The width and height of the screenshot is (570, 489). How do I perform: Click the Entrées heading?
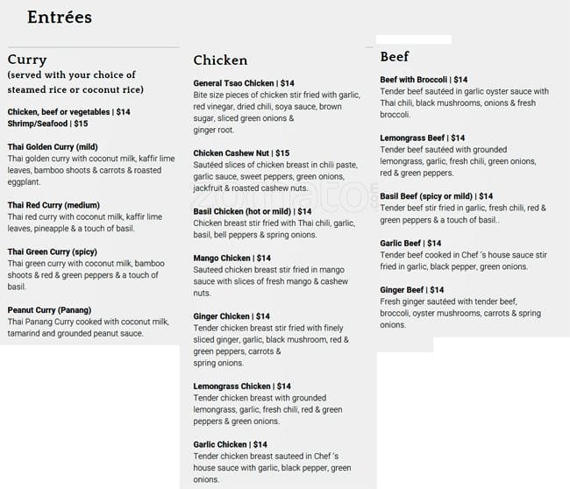(x=60, y=18)
